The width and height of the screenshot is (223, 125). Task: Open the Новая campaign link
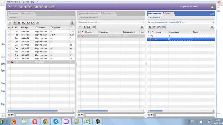click(x=94, y=22)
